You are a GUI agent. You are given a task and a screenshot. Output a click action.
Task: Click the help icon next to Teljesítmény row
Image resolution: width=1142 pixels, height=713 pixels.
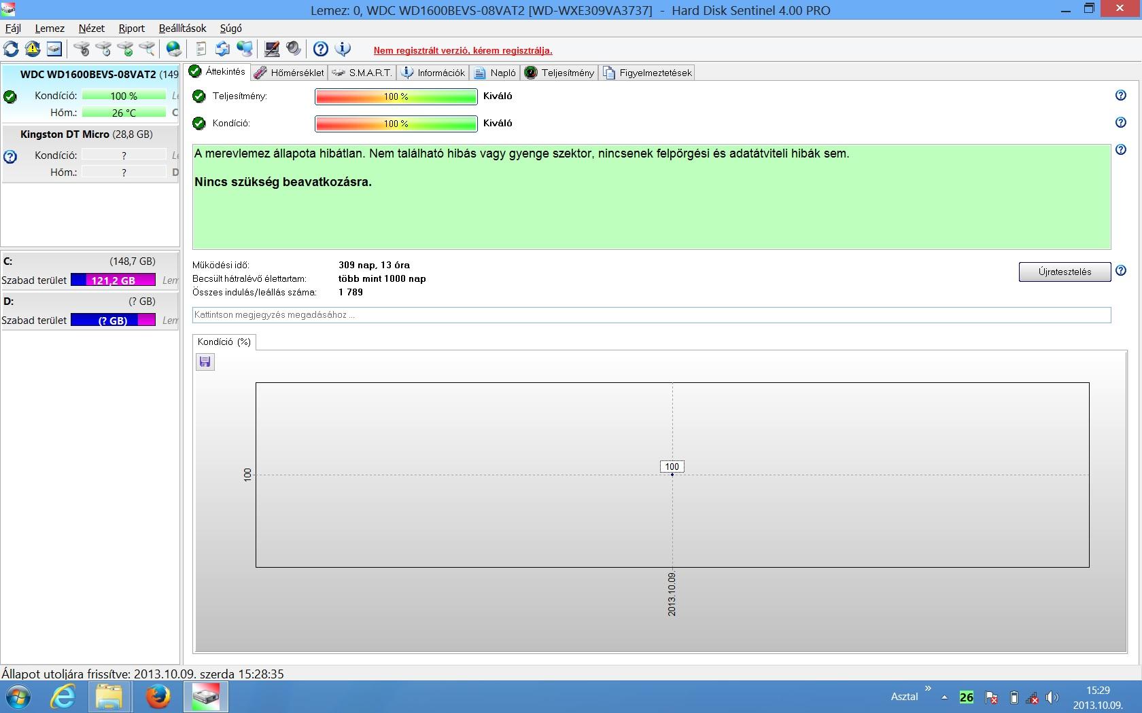click(x=1121, y=95)
